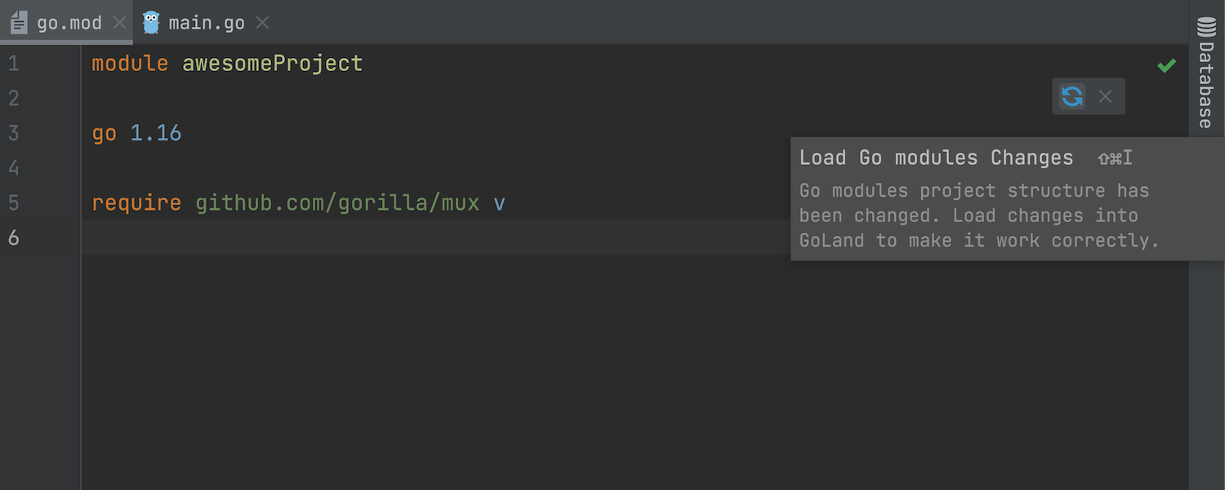Click on awesomeProject module name
The width and height of the screenshot is (1225, 490).
[x=272, y=64]
